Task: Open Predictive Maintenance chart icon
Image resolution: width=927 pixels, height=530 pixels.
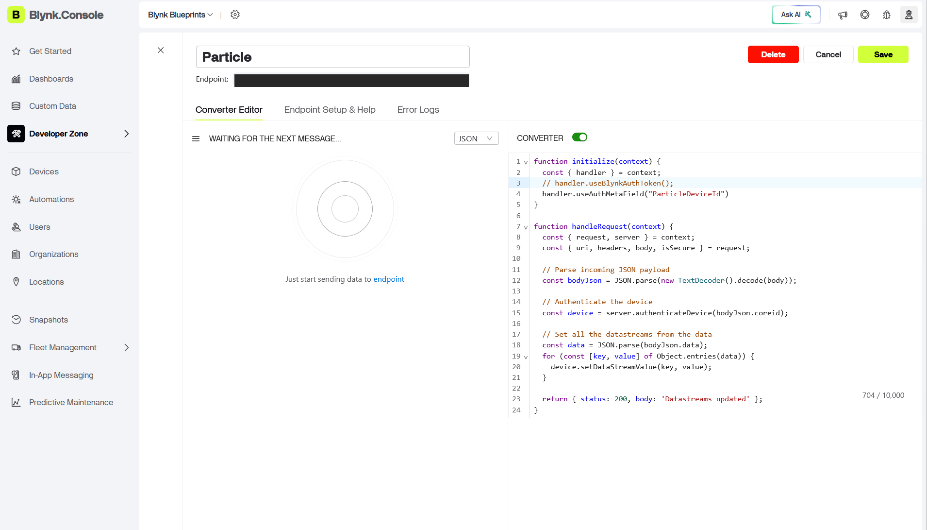Action: coord(16,402)
